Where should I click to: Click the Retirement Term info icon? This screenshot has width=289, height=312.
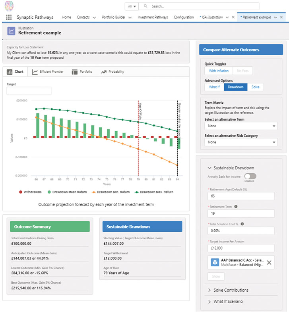coord(236,207)
